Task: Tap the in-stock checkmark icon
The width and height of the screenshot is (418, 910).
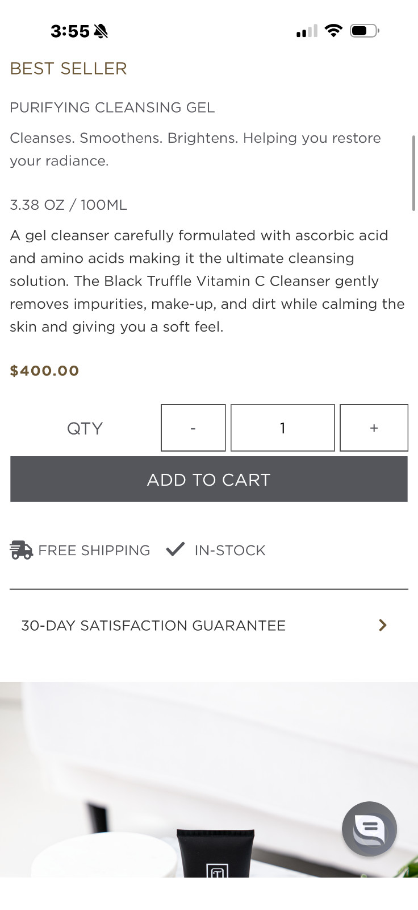Action: [175, 549]
